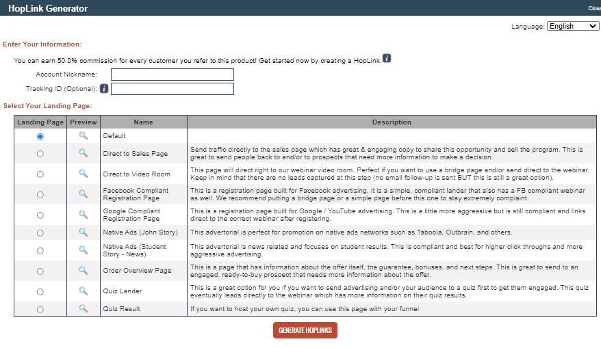Click 'Order Overview Page' name text

pos(137,271)
